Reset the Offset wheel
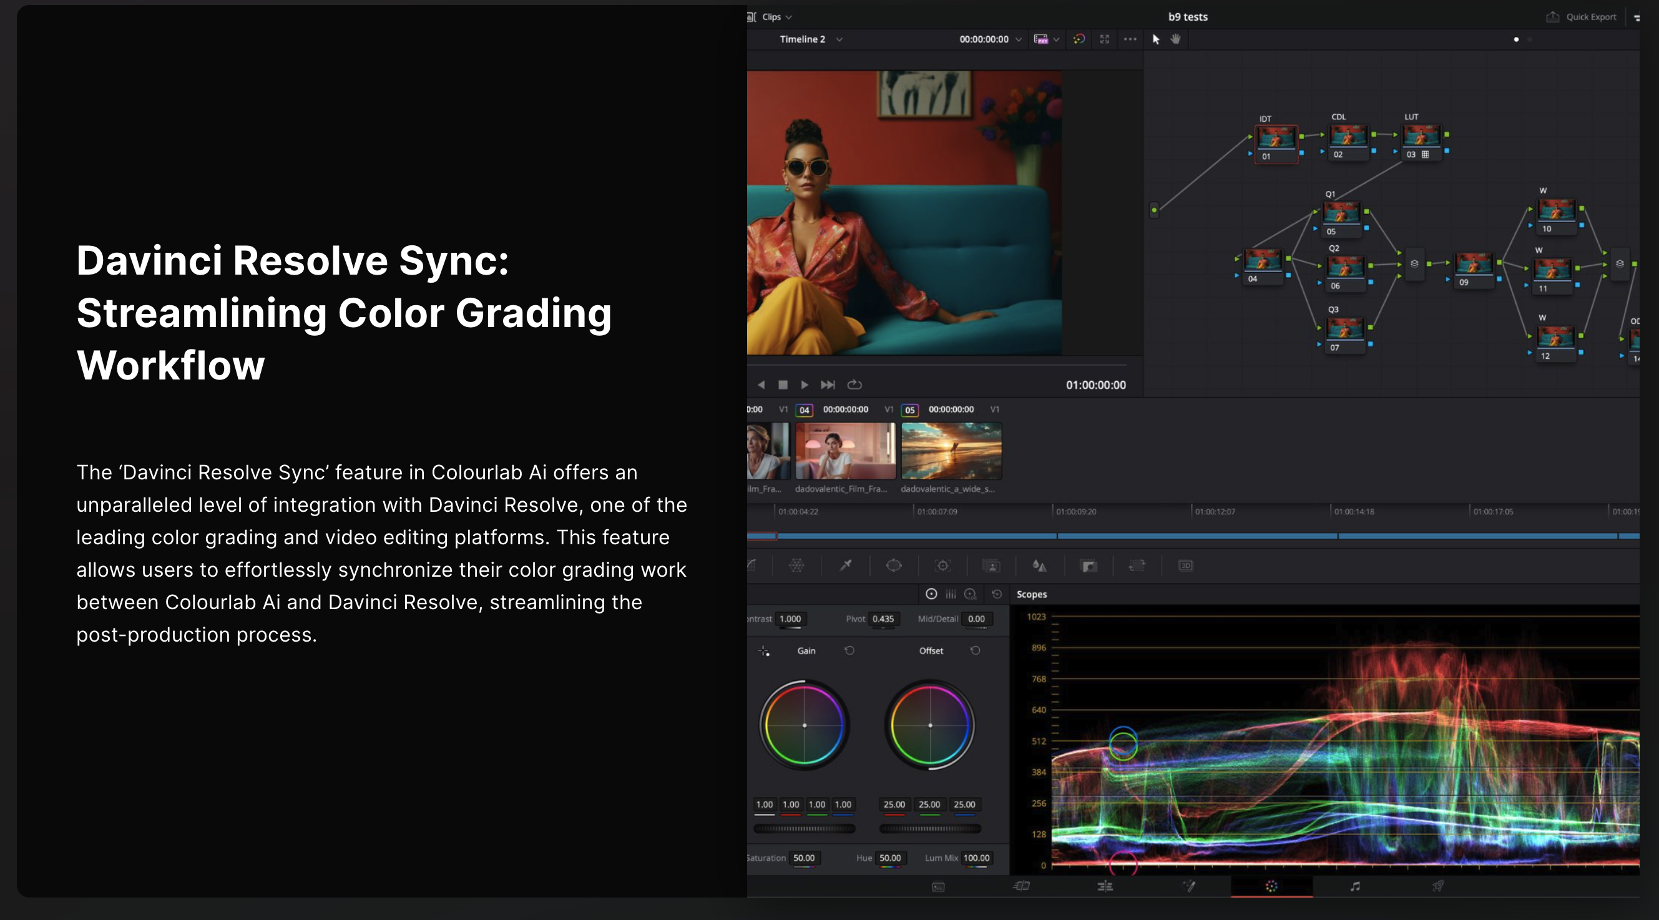 975,650
